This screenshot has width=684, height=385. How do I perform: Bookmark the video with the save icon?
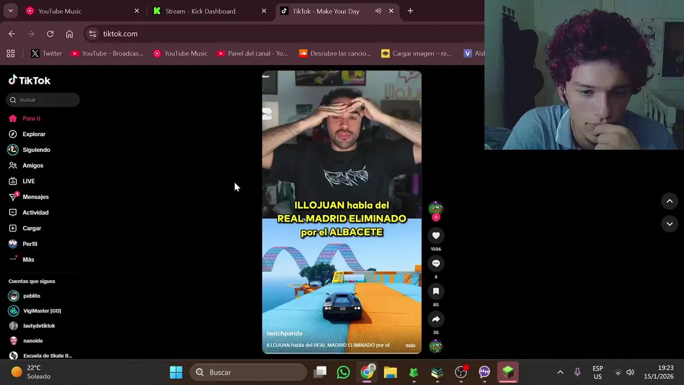click(x=436, y=291)
